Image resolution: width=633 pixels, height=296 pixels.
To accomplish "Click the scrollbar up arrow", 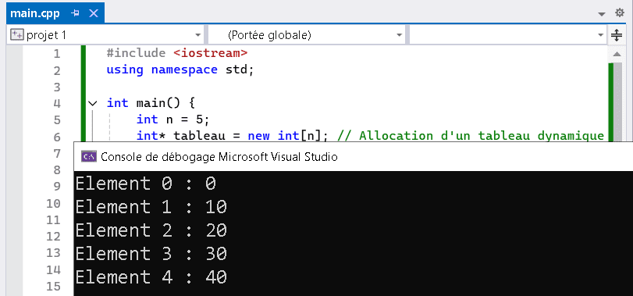I will [617, 54].
